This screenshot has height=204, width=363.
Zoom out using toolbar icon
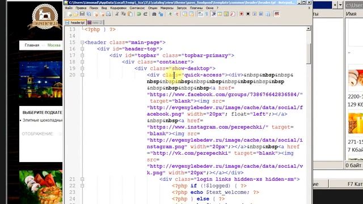[177, 14]
